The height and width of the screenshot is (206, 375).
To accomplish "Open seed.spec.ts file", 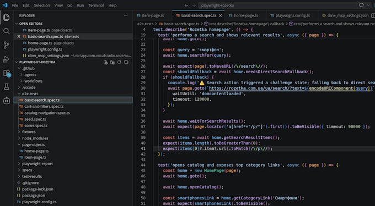I will [35, 120].
